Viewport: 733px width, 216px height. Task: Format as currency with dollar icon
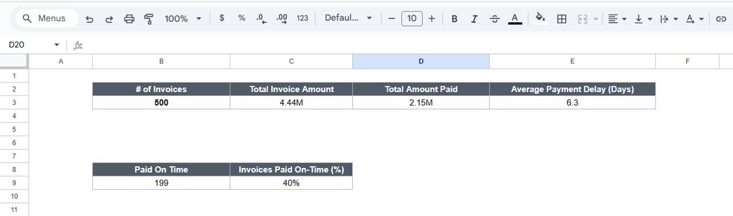click(x=222, y=18)
